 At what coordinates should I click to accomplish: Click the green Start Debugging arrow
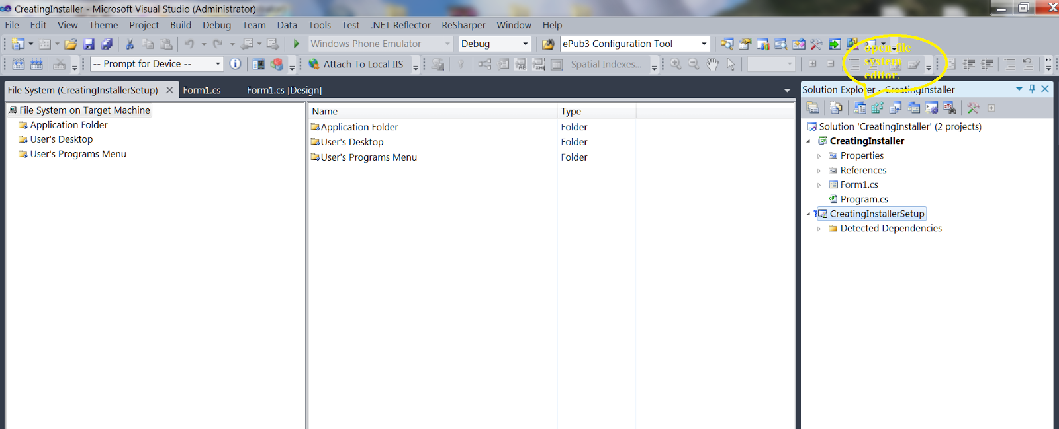pos(297,44)
